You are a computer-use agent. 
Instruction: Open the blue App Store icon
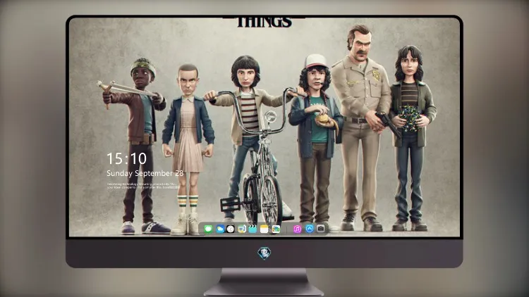coord(310,229)
